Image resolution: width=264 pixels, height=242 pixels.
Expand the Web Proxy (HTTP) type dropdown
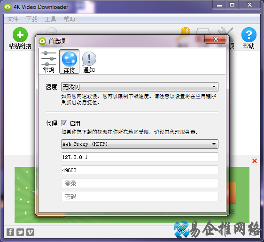[140, 144]
